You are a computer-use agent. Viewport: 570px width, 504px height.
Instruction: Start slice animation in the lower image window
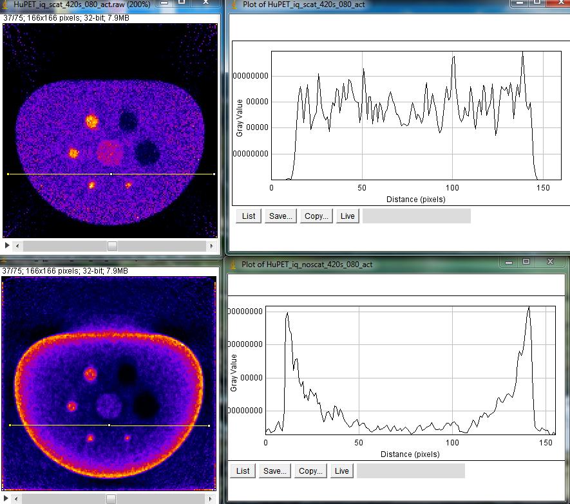pyautogui.click(x=5, y=498)
